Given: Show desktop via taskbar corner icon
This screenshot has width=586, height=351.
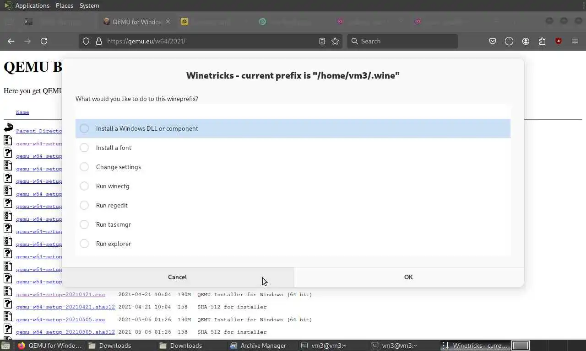Looking at the screenshot, I should click(5, 346).
